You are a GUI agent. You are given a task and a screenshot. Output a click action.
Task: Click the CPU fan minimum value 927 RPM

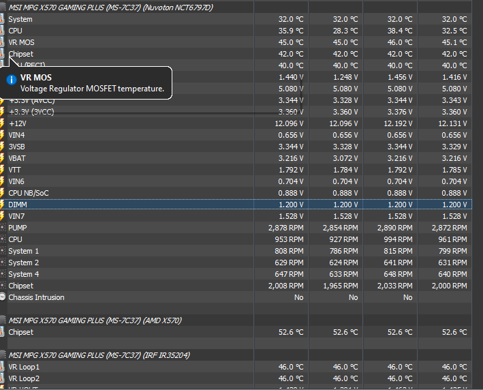click(344, 239)
